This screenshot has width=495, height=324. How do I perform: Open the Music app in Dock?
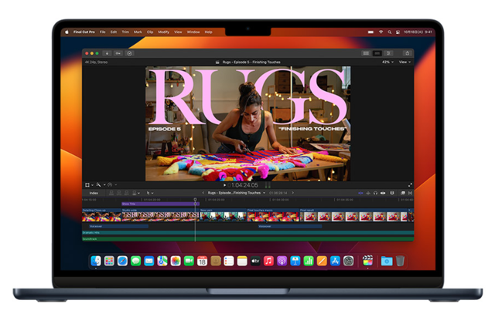tap(269, 262)
